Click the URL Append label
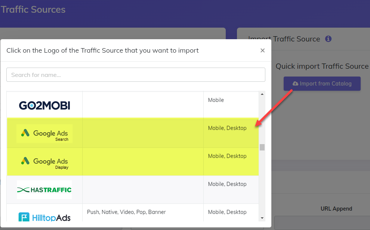The width and height of the screenshot is (370, 230). pos(336,209)
